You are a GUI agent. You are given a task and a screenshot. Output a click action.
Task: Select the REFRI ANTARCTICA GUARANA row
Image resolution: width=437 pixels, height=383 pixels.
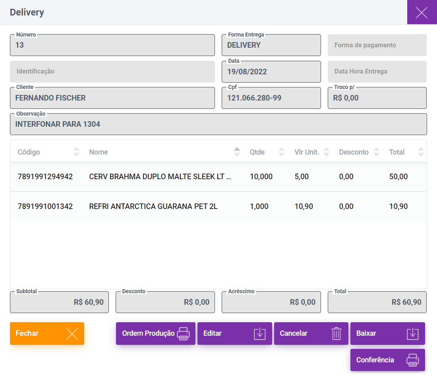(x=153, y=207)
